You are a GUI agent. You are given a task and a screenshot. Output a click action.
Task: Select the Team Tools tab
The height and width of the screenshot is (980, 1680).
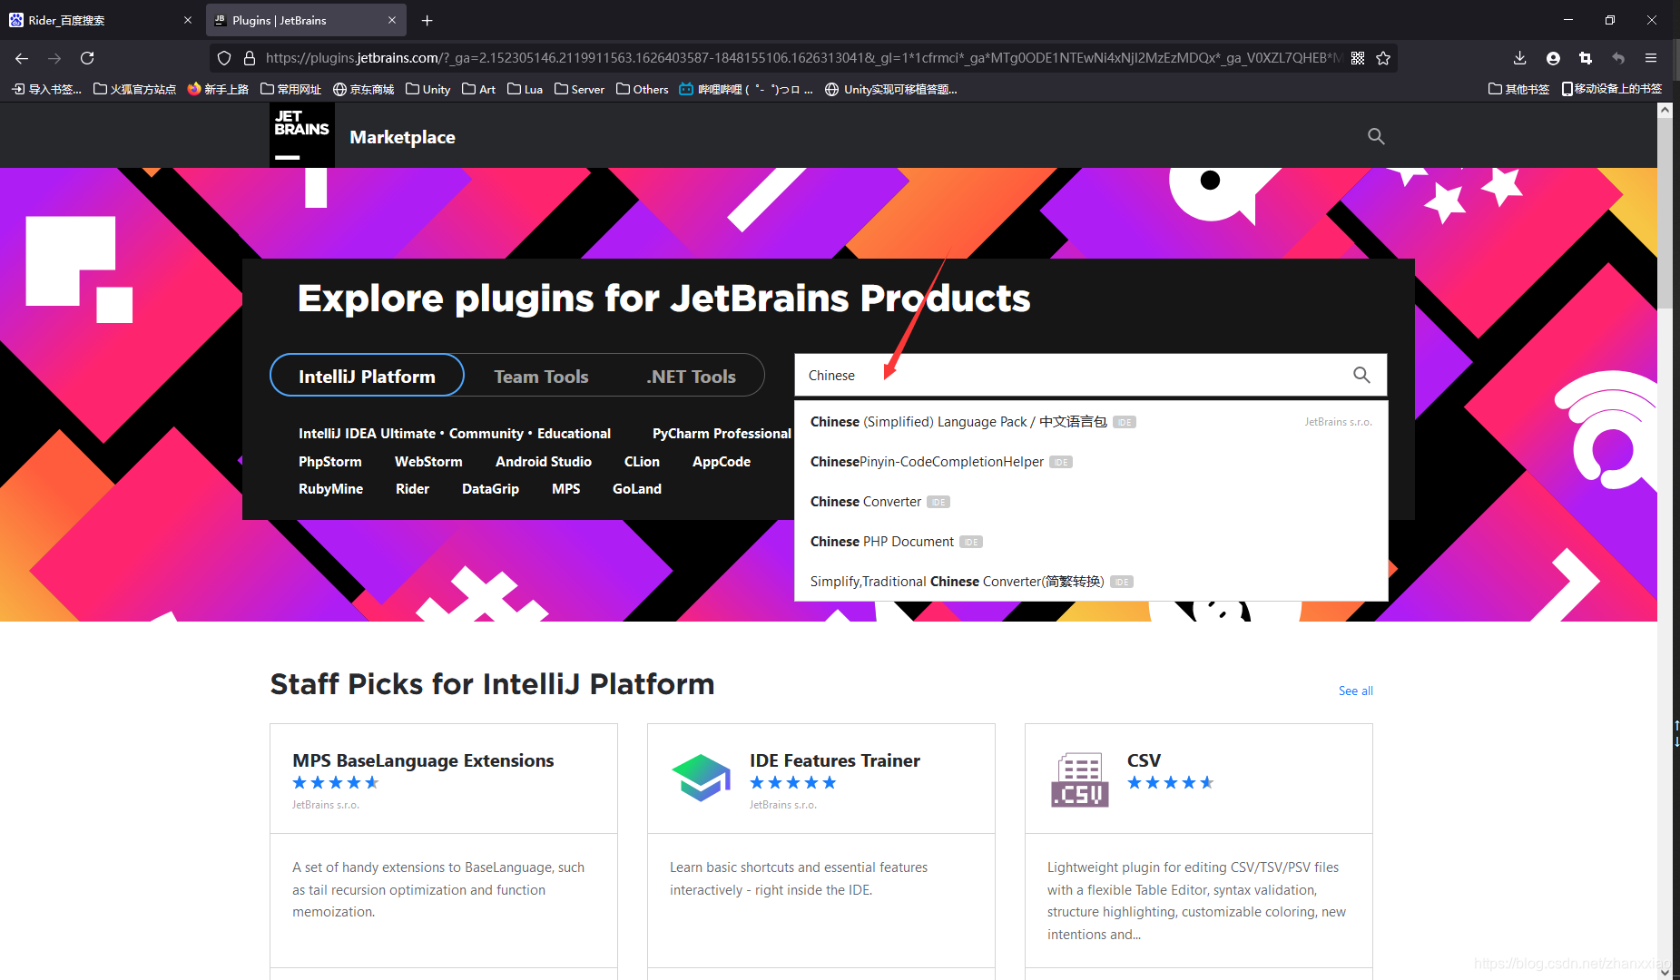click(x=541, y=377)
